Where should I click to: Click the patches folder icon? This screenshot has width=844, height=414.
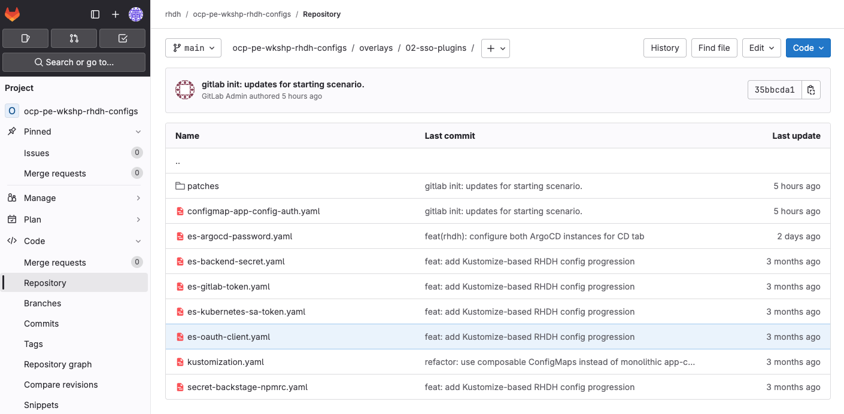pyautogui.click(x=180, y=186)
